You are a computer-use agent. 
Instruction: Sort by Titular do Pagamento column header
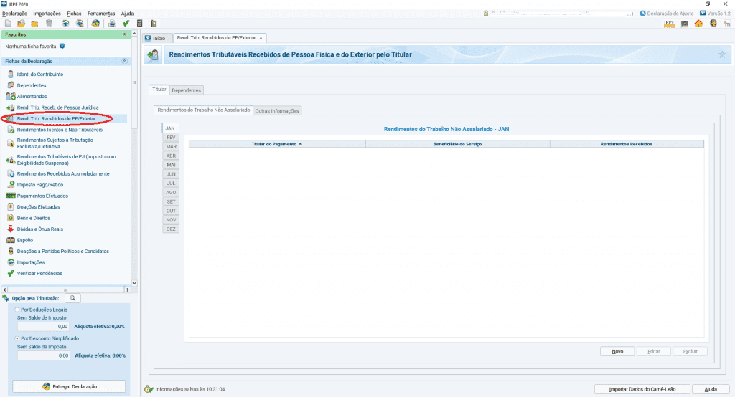pyautogui.click(x=277, y=144)
